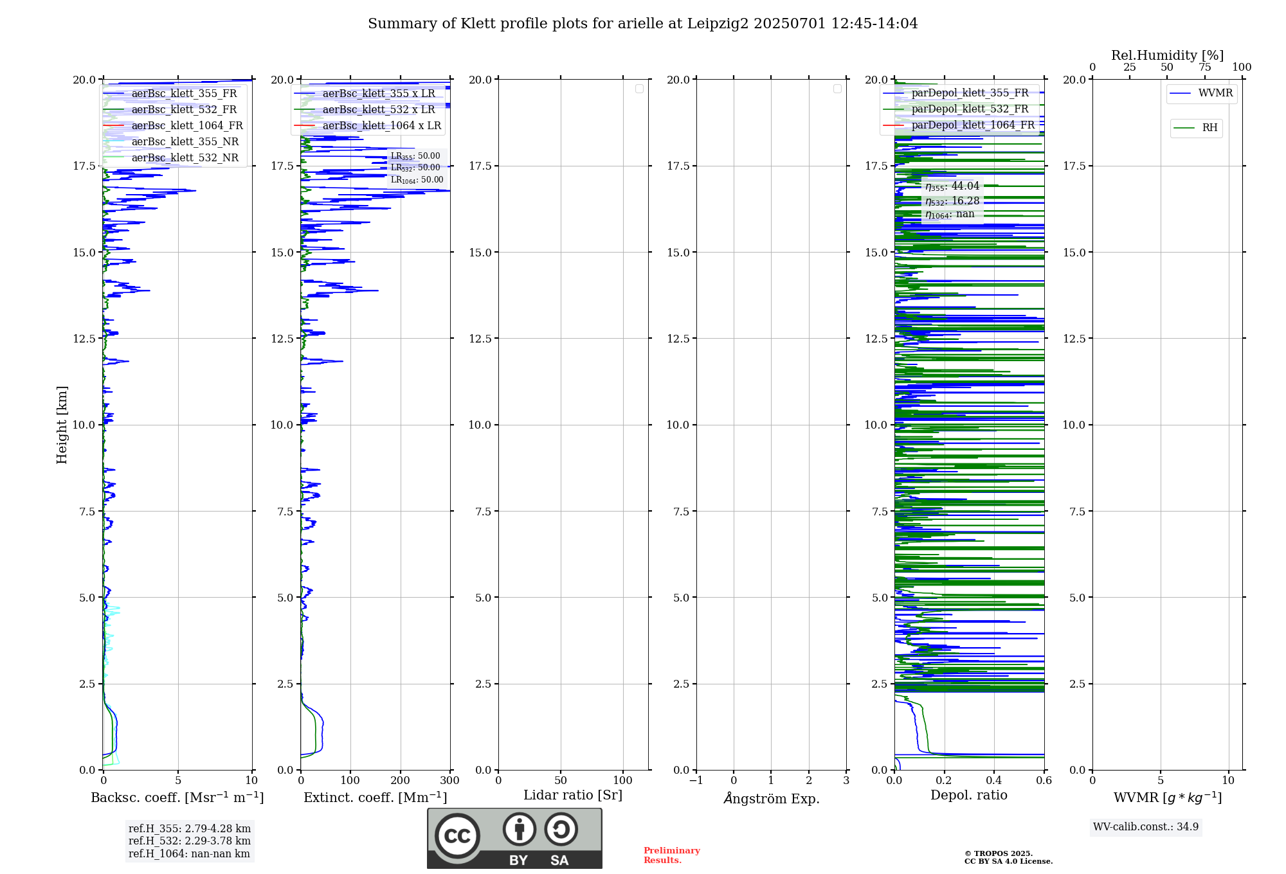
Task: Select legend entry parDepol_klett_532_FR
Action: click(957, 109)
